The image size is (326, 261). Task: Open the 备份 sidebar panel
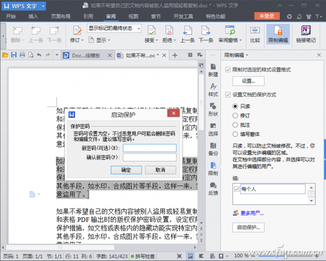click(x=213, y=148)
